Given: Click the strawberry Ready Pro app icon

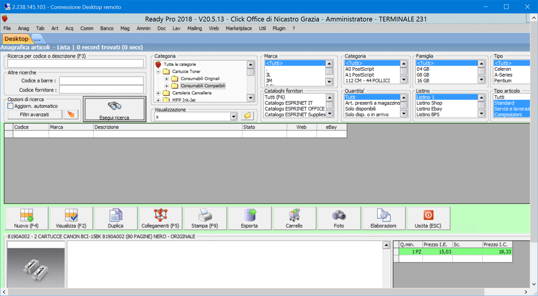Looking at the screenshot, I should (x=5, y=19).
